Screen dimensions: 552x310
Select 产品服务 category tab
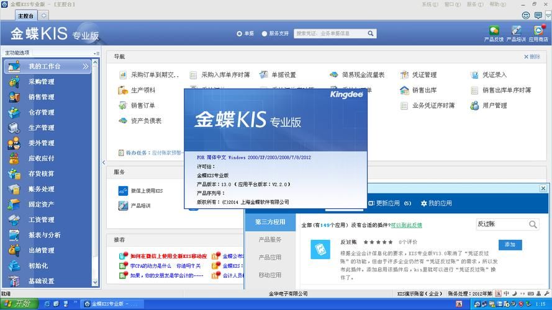(x=270, y=240)
